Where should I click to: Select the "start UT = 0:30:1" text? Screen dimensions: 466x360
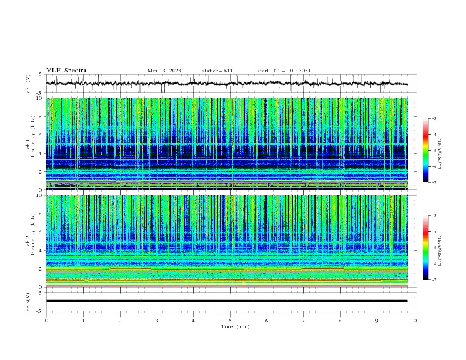coord(284,71)
